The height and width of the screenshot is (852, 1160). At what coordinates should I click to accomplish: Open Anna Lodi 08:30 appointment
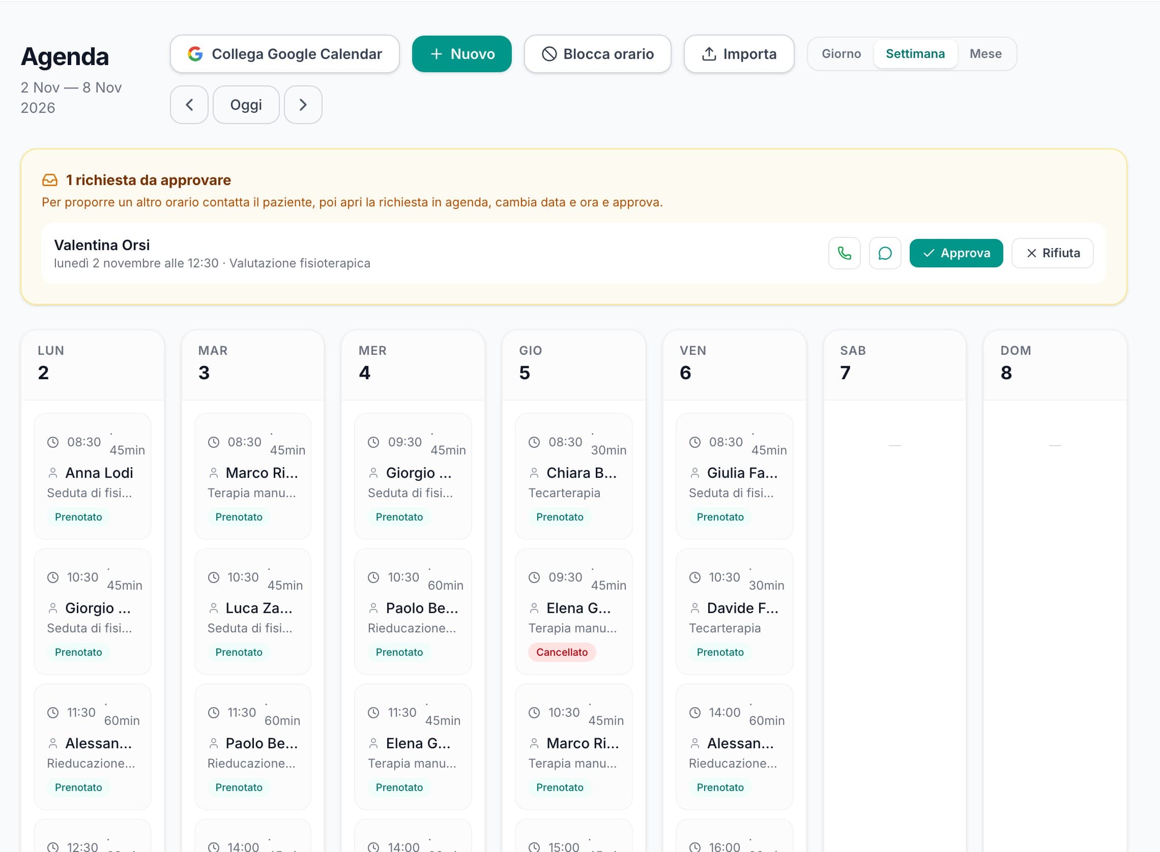(93, 476)
